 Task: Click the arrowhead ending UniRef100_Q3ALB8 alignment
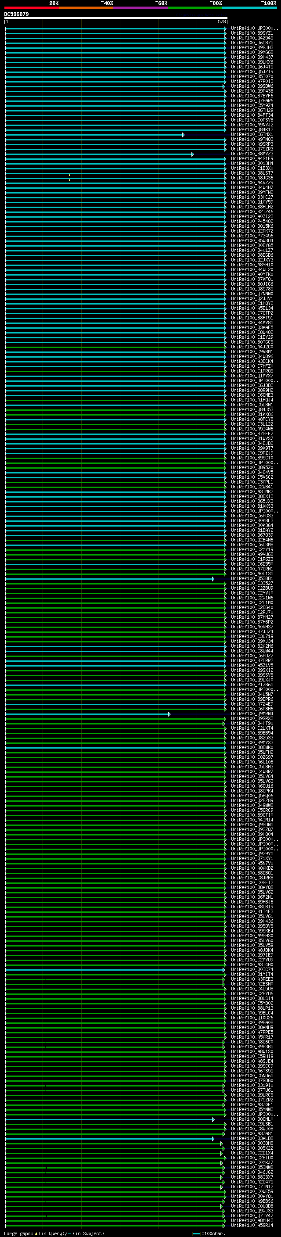tap(213, 1139)
